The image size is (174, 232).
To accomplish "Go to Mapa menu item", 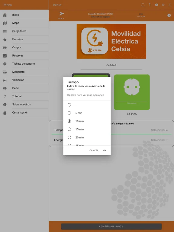I will point(16,23).
